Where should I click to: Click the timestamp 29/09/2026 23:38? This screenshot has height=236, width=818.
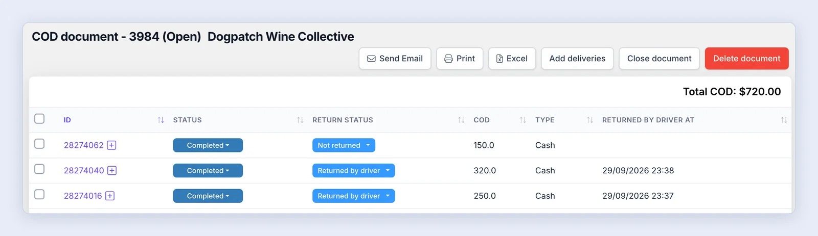(638, 171)
